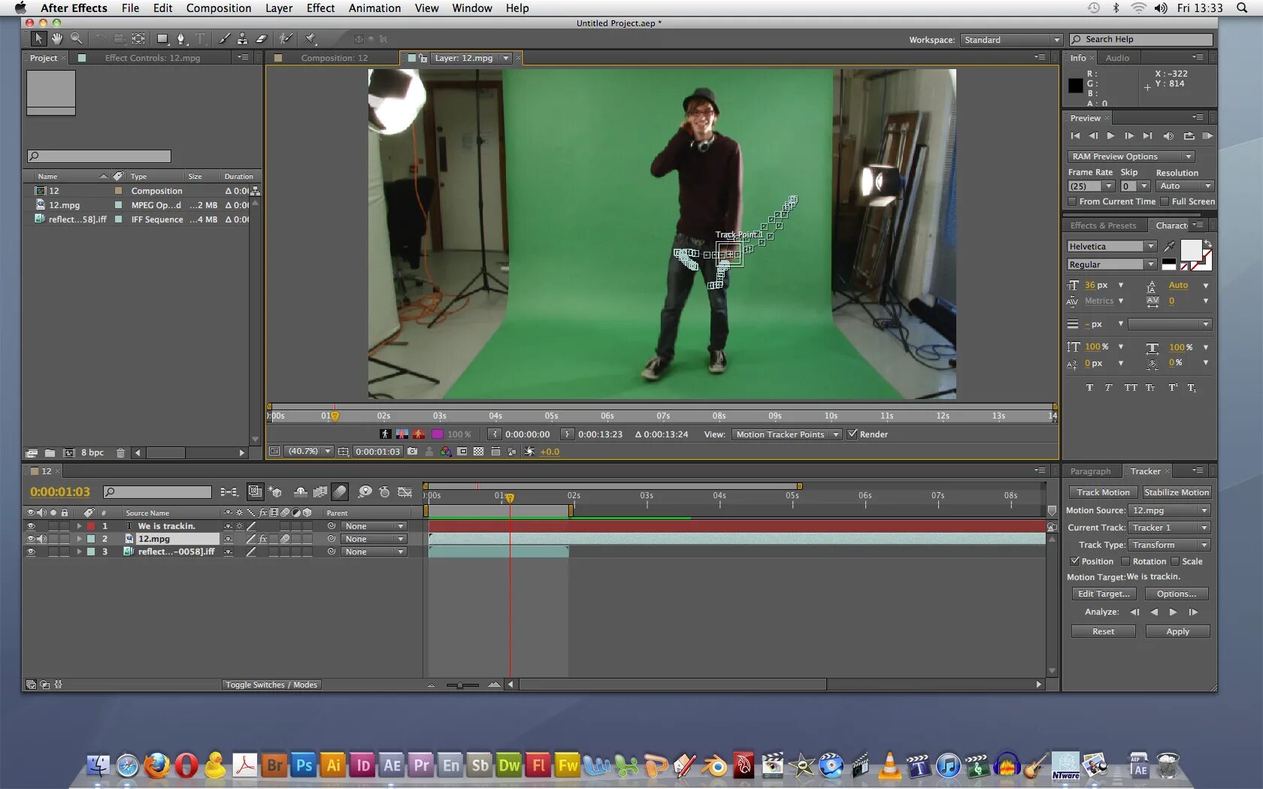This screenshot has height=789, width=1263.
Task: Click the trash icon in Project panel
Action: pyautogui.click(x=120, y=452)
